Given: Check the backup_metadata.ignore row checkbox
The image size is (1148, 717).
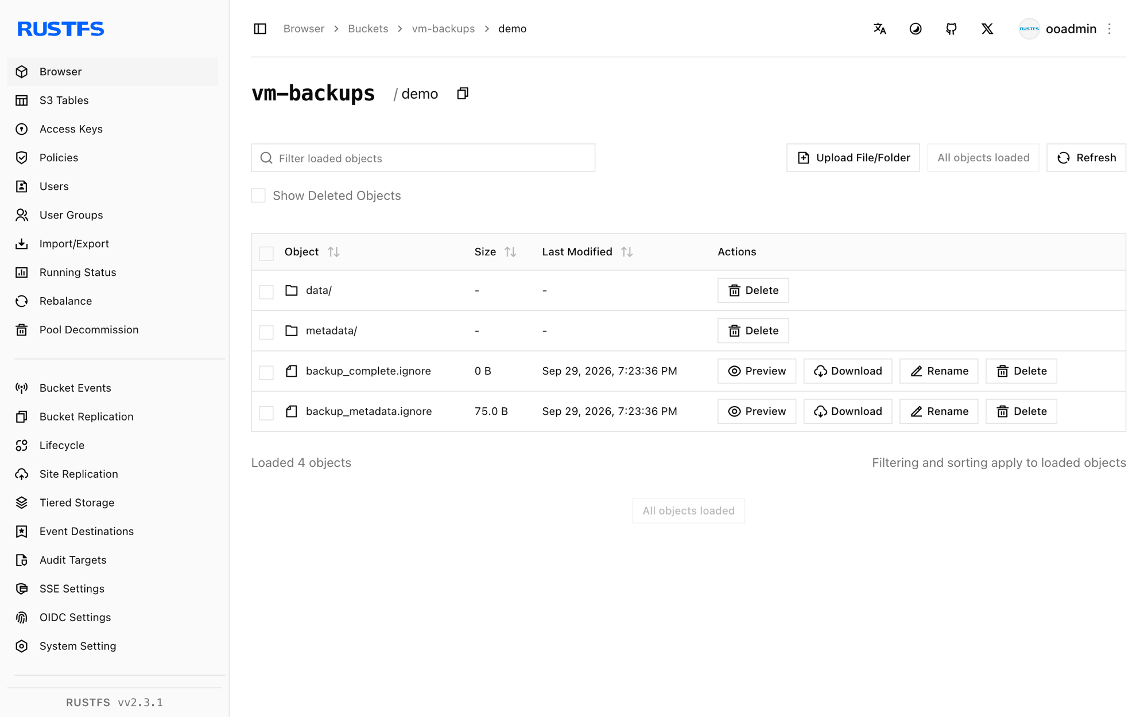Looking at the screenshot, I should (266, 412).
